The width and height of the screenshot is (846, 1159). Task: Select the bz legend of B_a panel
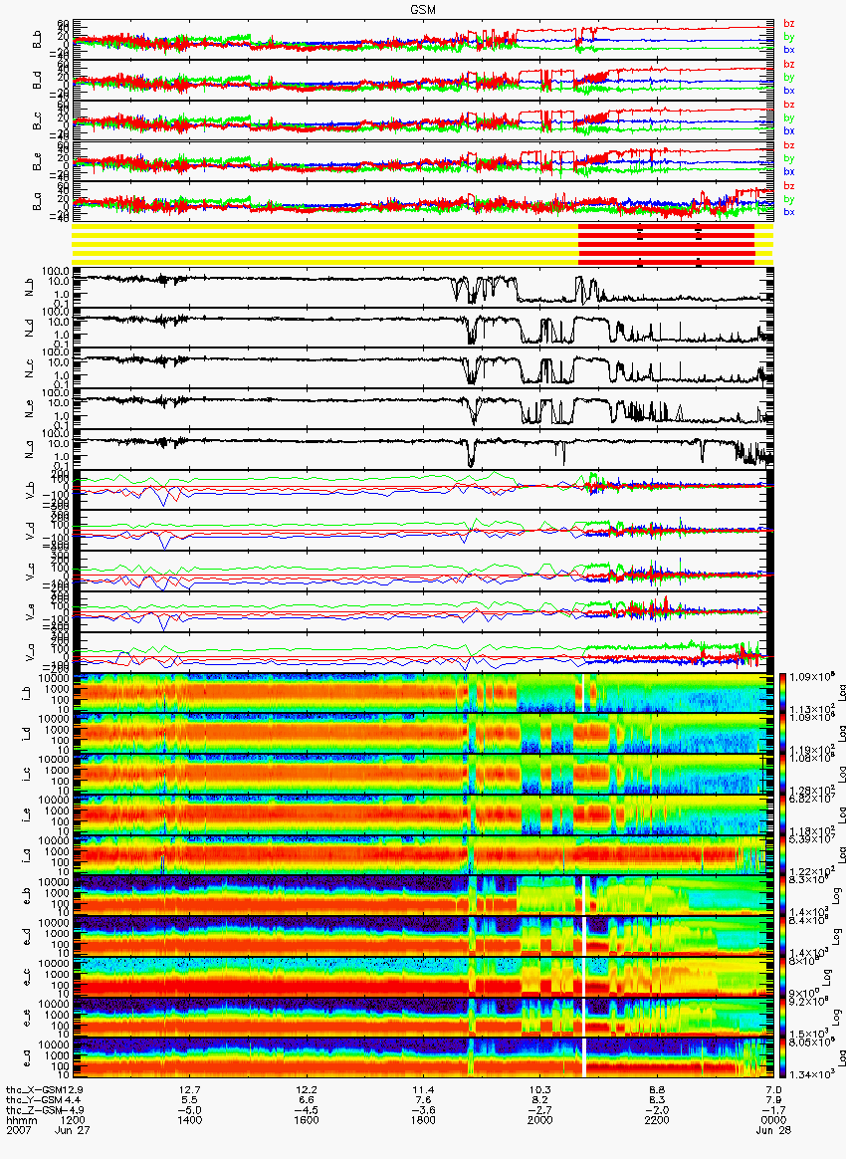pyautogui.click(x=789, y=185)
